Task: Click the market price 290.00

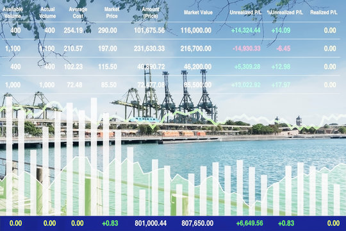Action: tap(108, 30)
